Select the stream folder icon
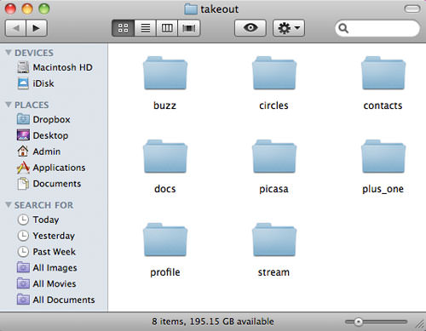Screen dimensions: 426x331 point(274,240)
